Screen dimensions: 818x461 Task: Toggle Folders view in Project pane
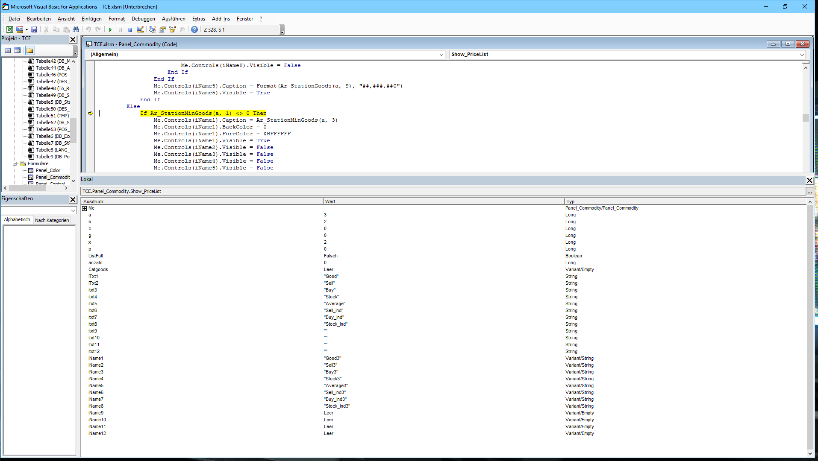coord(29,50)
